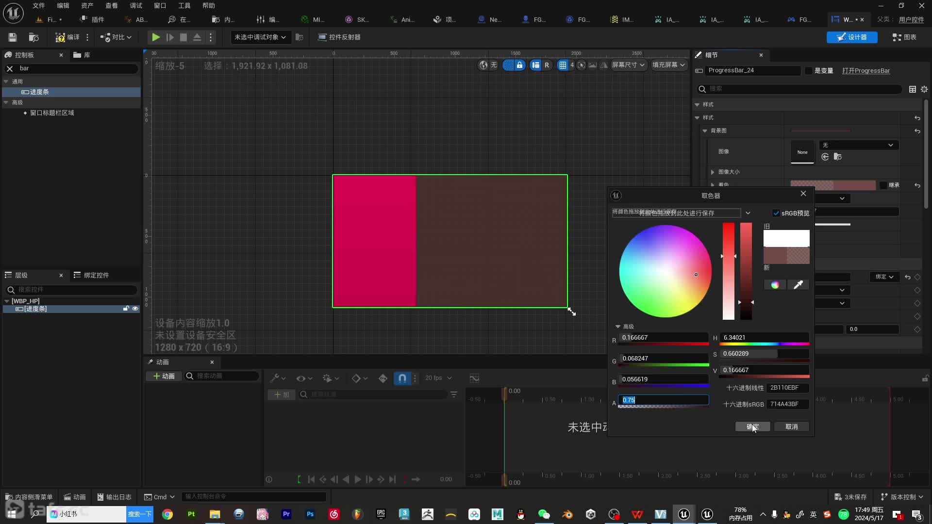Screen dimensions: 932x524
Task: Open the Screen Size dropdown
Action: pyautogui.click(x=628, y=65)
